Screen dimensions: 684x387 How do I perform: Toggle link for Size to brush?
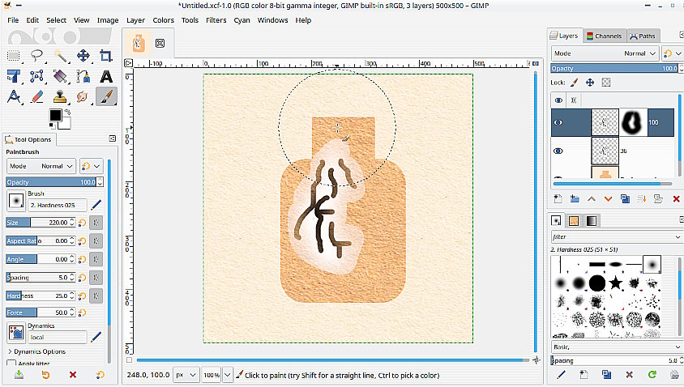click(x=96, y=223)
